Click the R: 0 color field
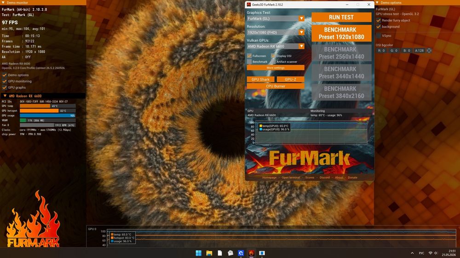This screenshot has height=258, width=460. (381, 51)
